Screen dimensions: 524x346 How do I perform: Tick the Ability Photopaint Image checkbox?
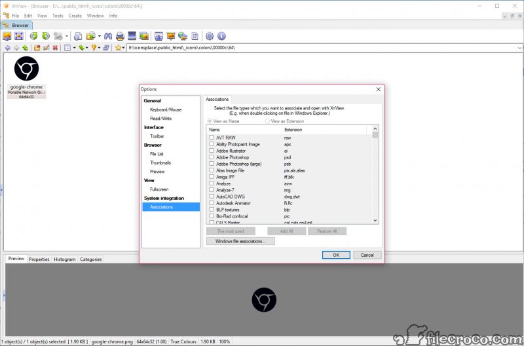click(212, 144)
